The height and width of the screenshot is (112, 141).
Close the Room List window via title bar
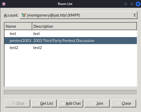[138, 4]
